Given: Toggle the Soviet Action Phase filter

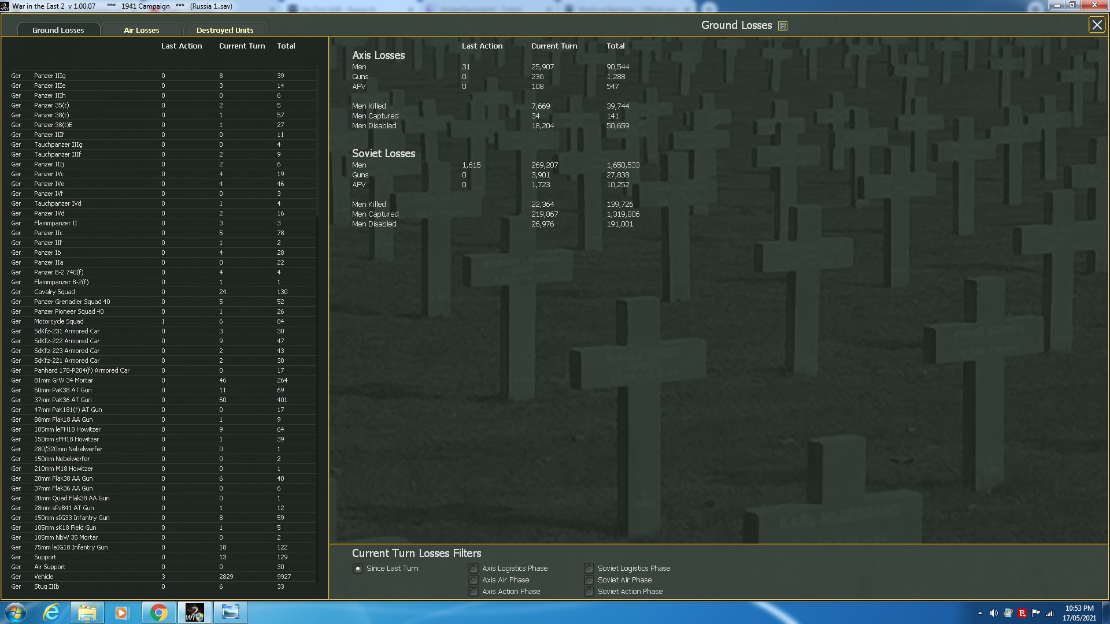Looking at the screenshot, I should tap(589, 592).
